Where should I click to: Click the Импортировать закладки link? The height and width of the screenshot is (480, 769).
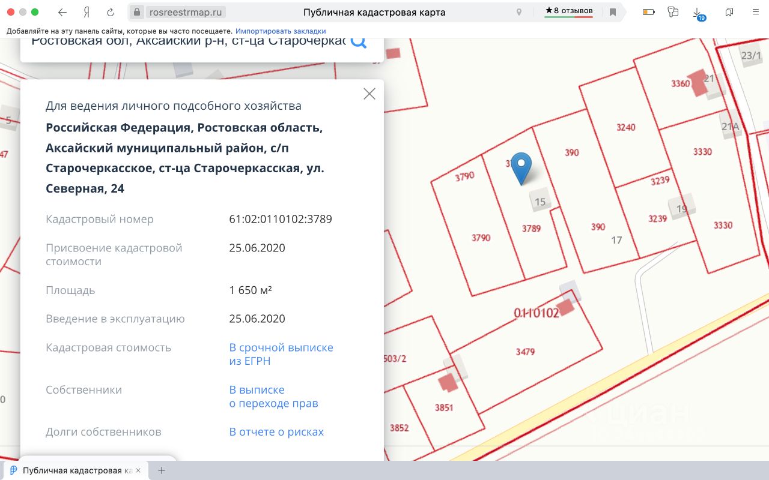pos(281,31)
